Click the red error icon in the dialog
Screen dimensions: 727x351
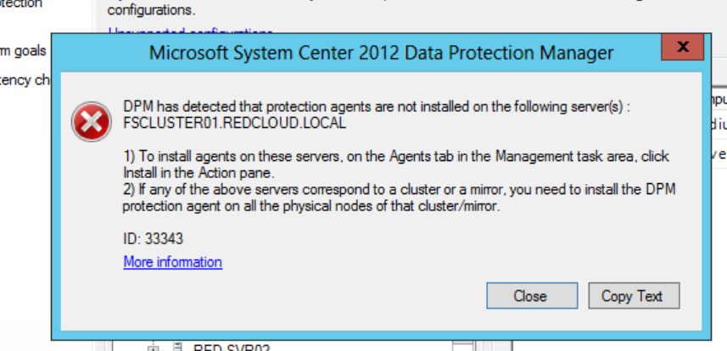(x=92, y=122)
